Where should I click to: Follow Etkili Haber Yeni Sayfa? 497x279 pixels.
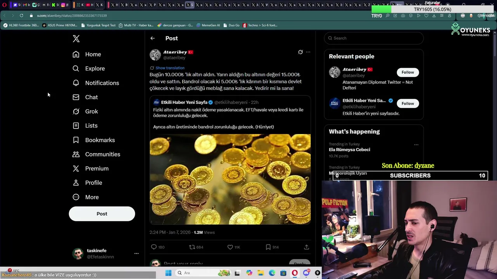408,103
